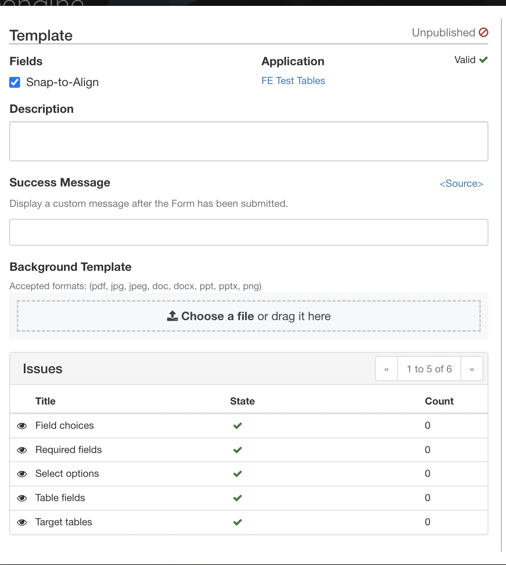The width and height of the screenshot is (506, 565).
Task: Click the eye icon beside Field choices
Action: point(22,426)
